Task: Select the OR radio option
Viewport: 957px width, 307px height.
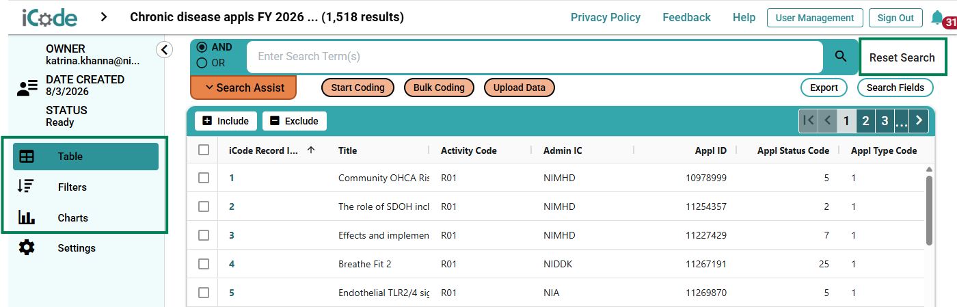Action: pos(202,63)
